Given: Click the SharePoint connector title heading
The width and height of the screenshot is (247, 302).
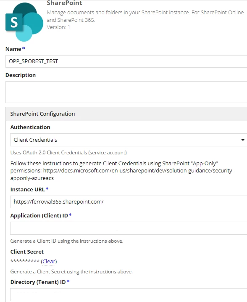Looking at the screenshot, I should coord(64,3).
